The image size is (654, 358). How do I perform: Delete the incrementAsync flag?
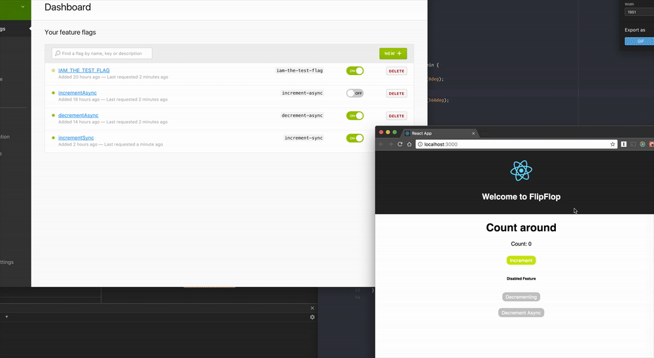(396, 93)
